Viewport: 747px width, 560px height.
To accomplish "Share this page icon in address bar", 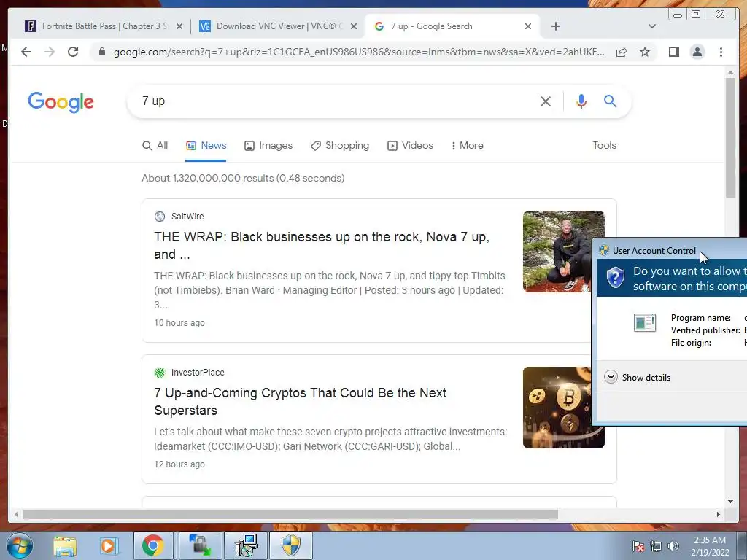I will pos(622,52).
